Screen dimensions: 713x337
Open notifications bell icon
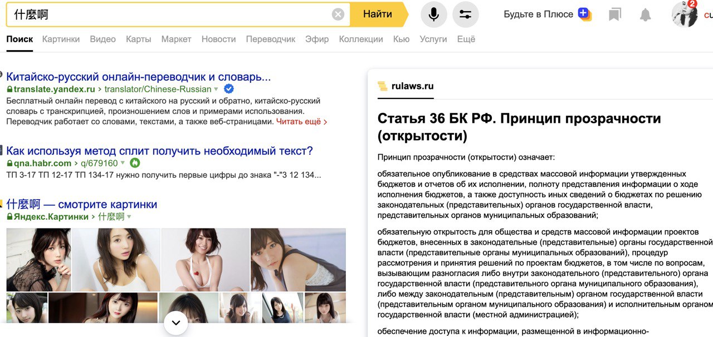click(x=646, y=14)
